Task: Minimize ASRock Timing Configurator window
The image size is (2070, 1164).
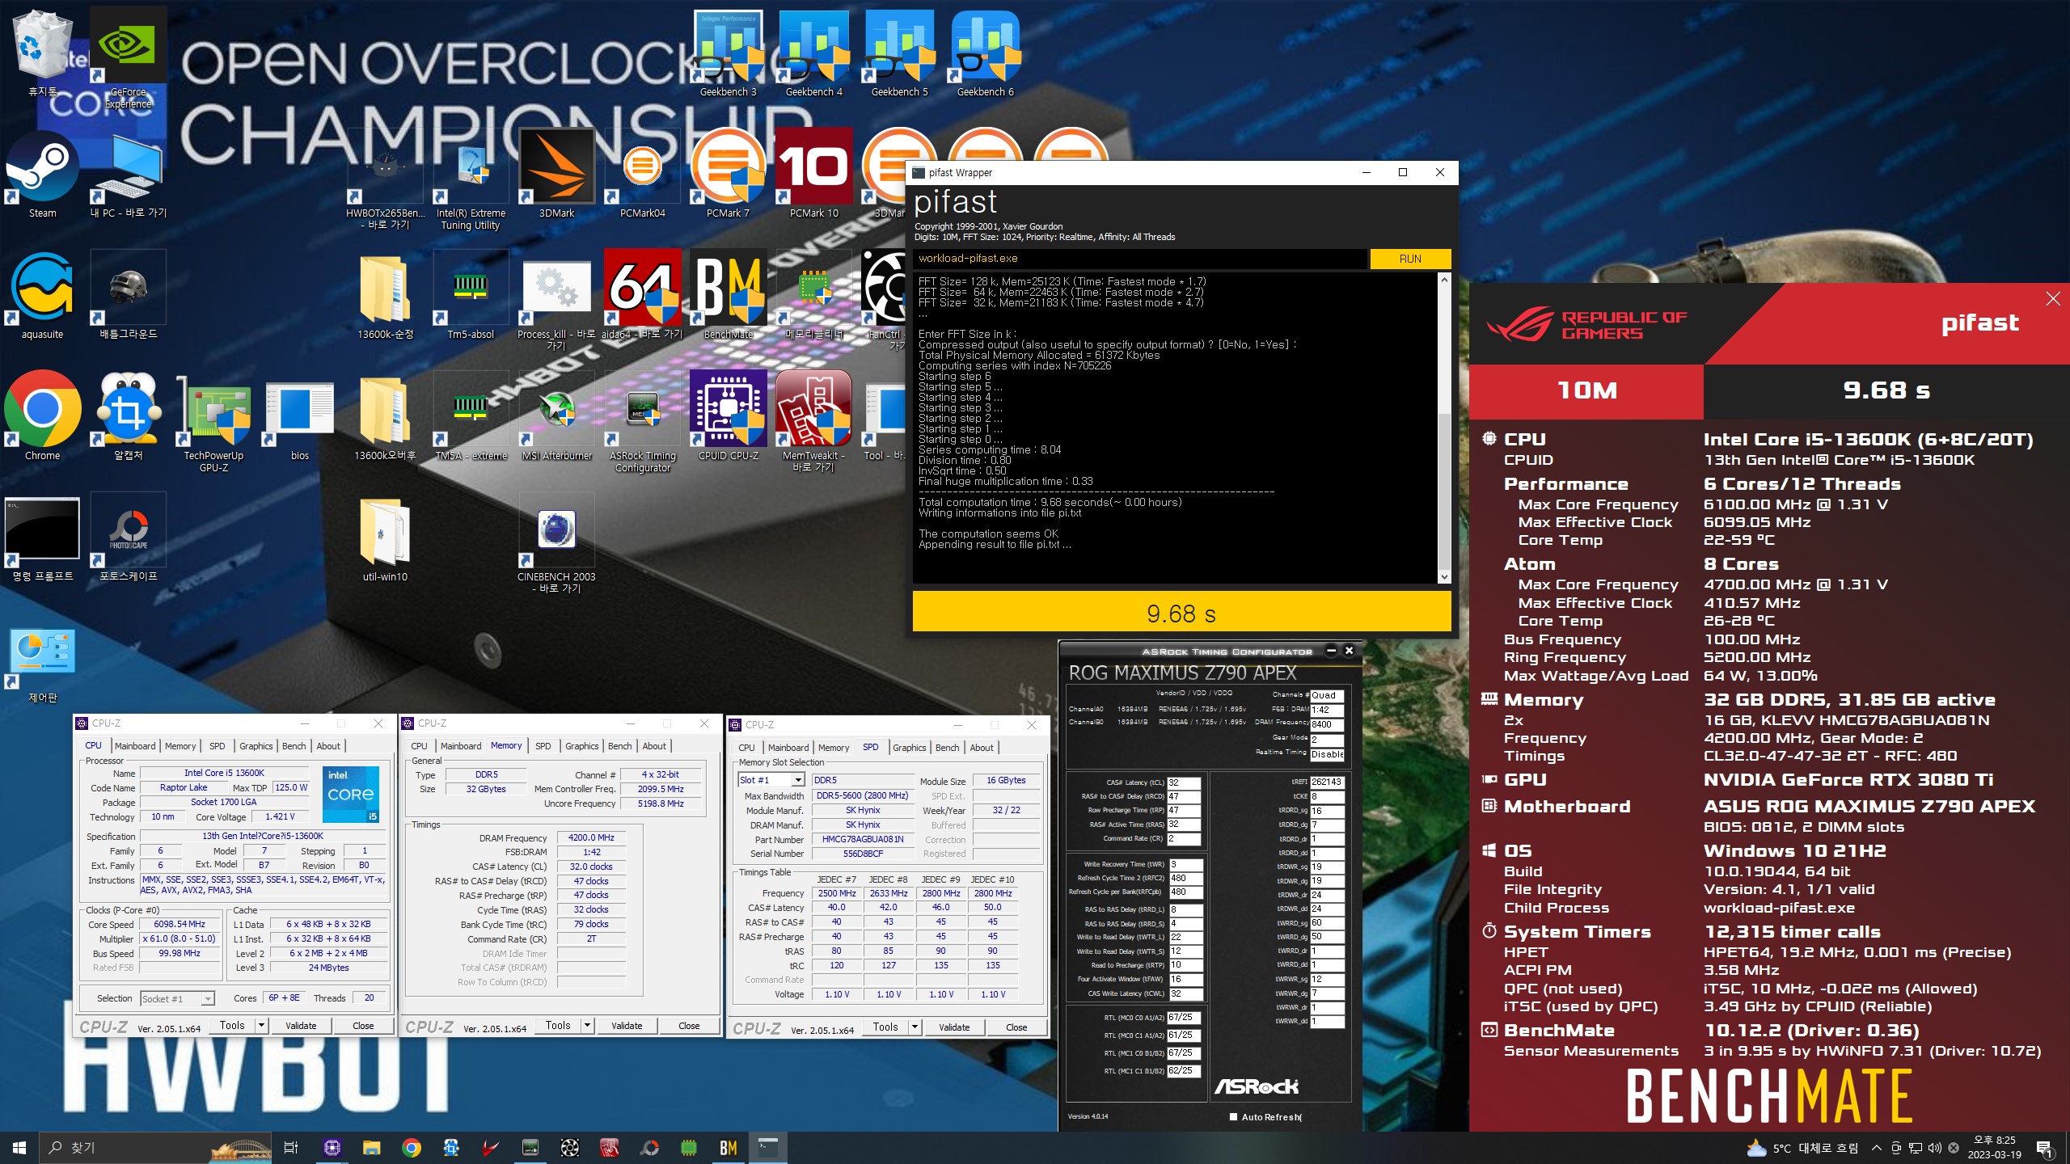Action: click(x=1331, y=651)
